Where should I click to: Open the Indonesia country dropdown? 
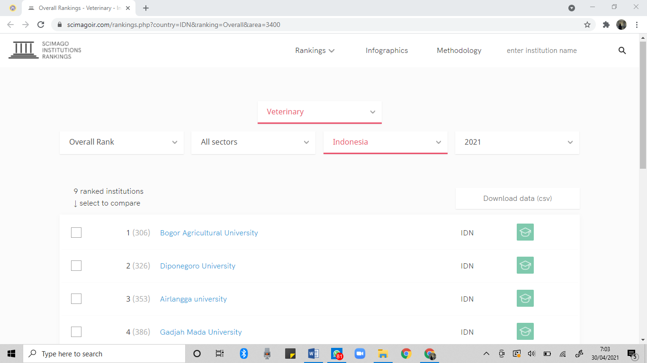coord(385,142)
